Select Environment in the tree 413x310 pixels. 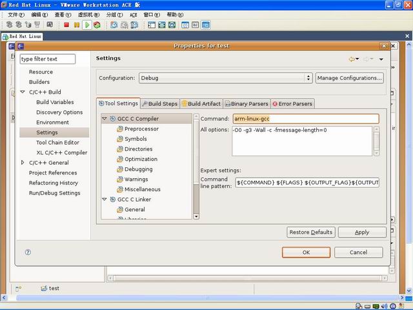53,122
